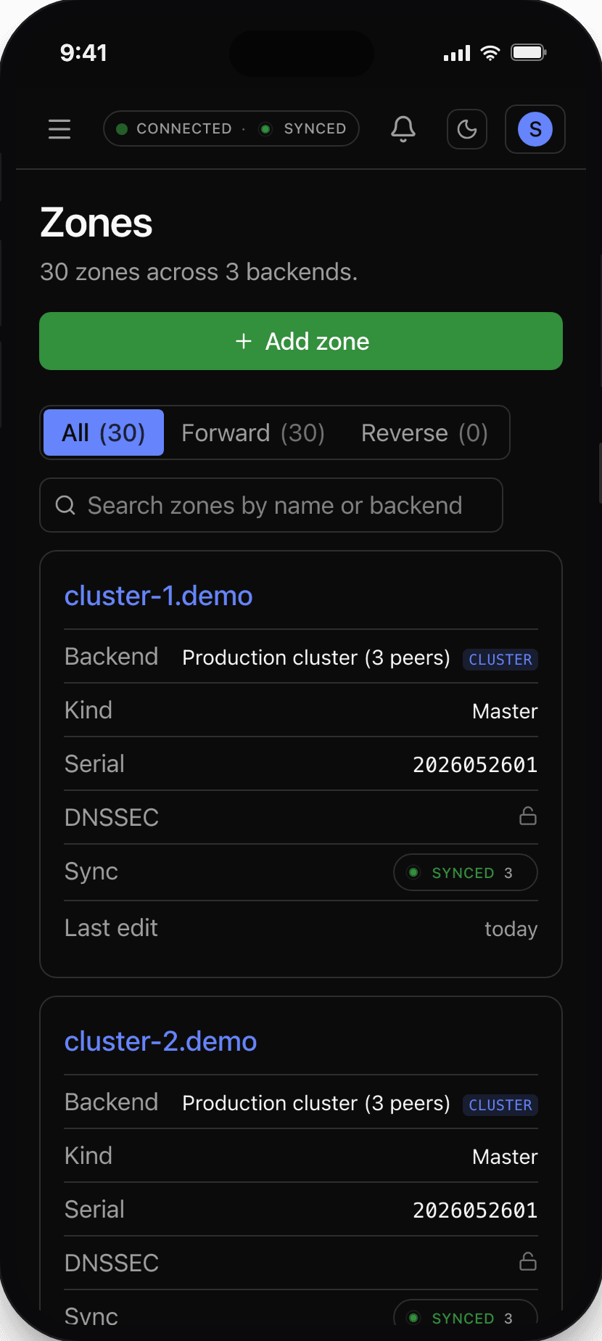Open the user avatar S menu
The height and width of the screenshot is (1341, 602).
click(535, 129)
